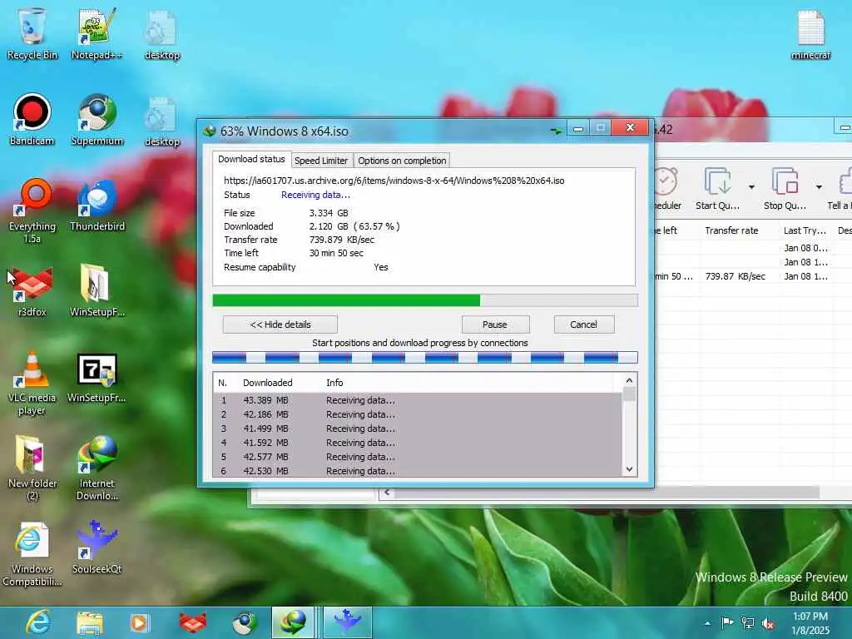Switch to Internet Download Manager taskbar button
Viewport: 852px width, 639px height.
tap(293, 622)
